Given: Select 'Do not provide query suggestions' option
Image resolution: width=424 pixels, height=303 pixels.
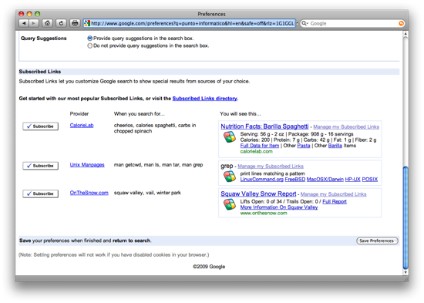Looking at the screenshot, I should pyautogui.click(x=89, y=45).
